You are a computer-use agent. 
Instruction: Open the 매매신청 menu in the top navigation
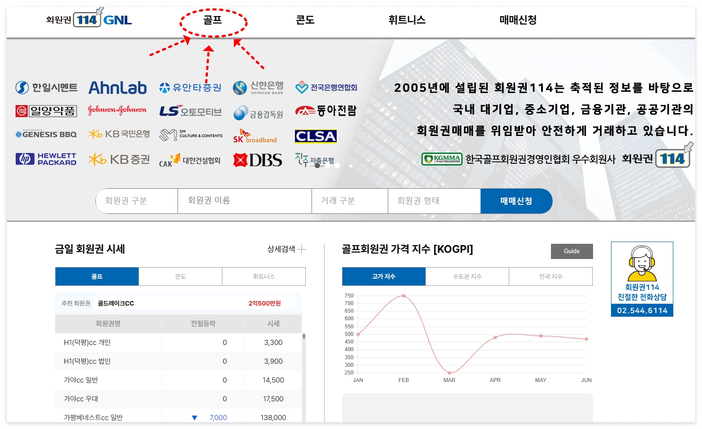pos(518,20)
